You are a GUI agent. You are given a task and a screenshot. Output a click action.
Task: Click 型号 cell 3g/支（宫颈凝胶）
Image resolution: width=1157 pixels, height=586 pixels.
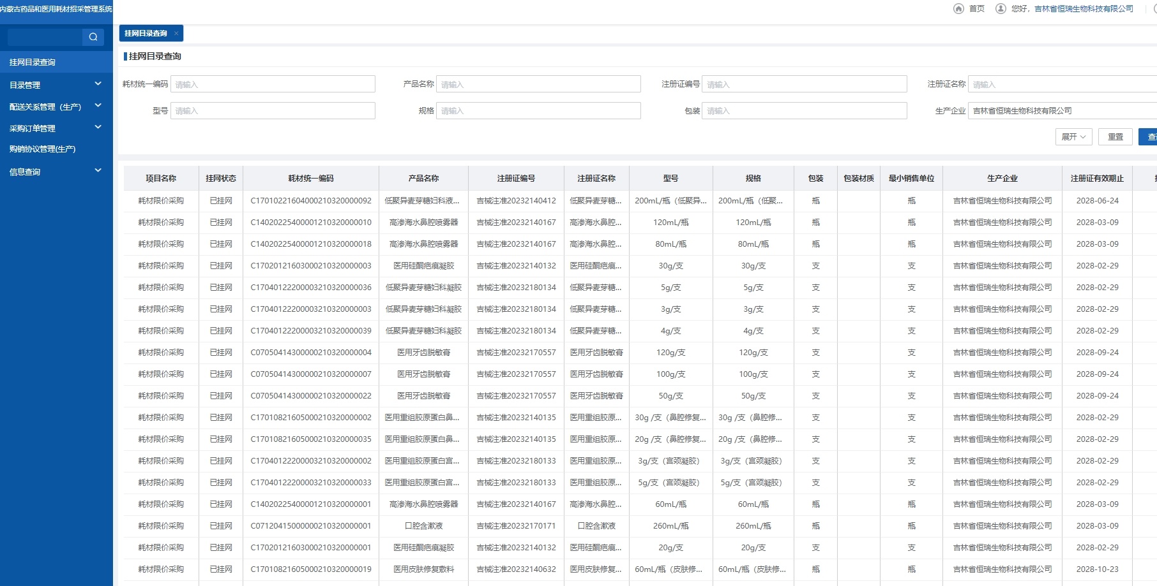coord(670,460)
